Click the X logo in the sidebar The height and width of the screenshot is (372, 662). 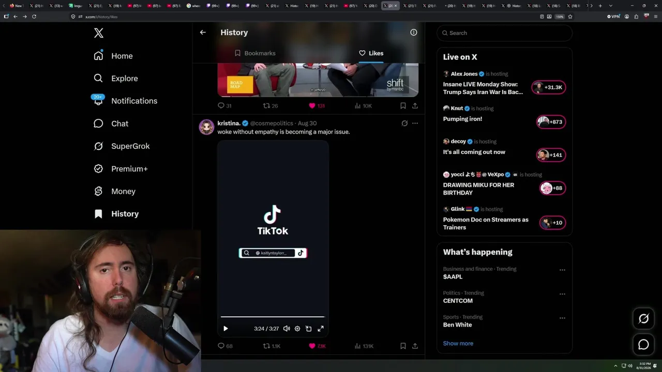pos(99,33)
